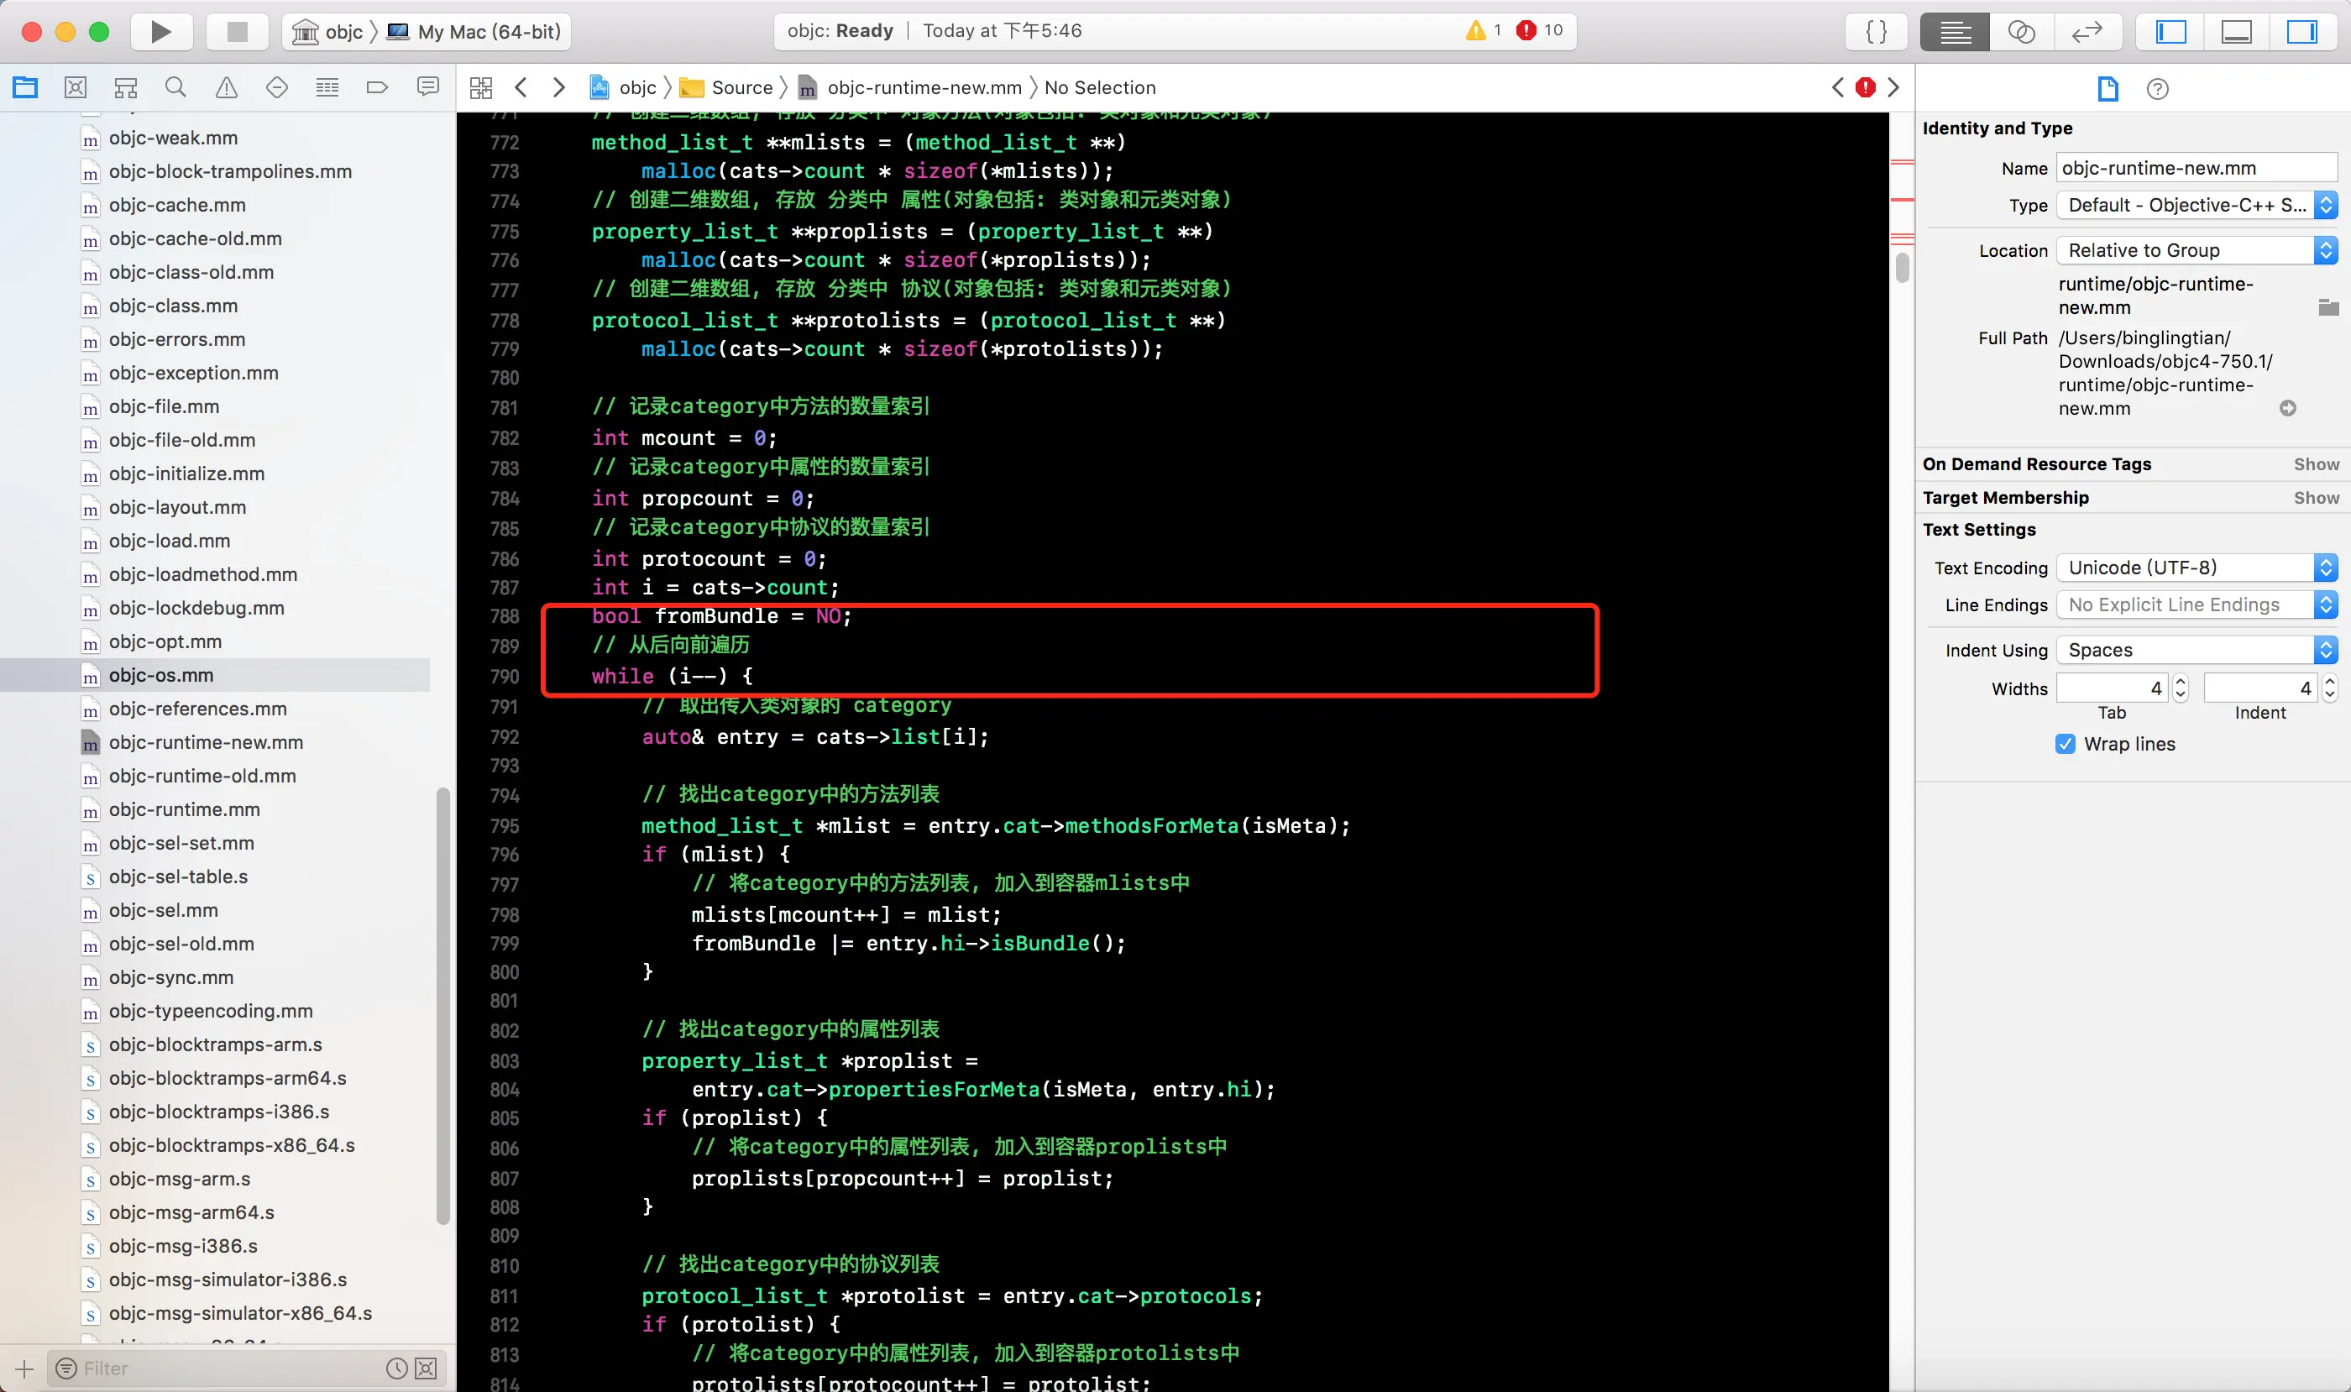Select objc-sync.mm in the file list

pyautogui.click(x=170, y=977)
